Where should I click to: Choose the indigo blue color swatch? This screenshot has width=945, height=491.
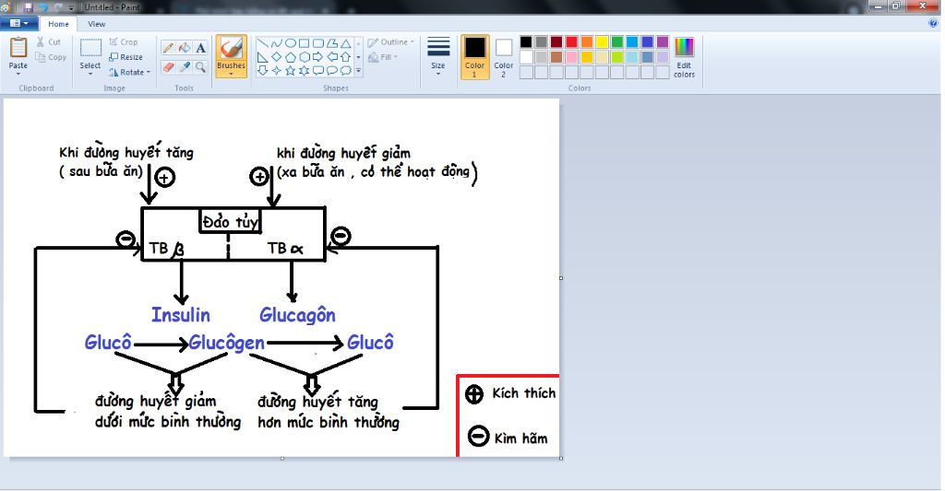(647, 42)
